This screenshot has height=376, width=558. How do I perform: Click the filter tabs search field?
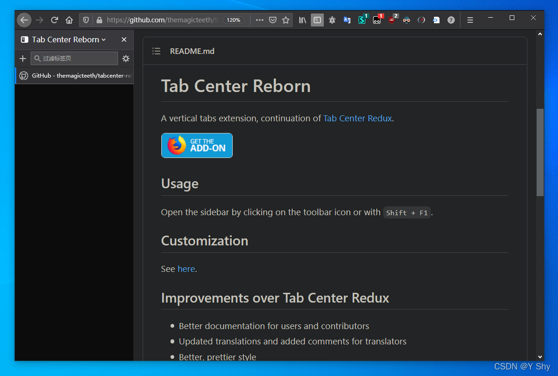pyautogui.click(x=74, y=59)
